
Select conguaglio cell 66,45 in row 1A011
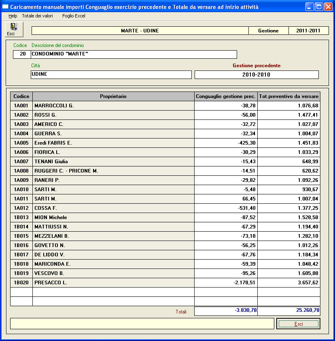pyautogui.click(x=226, y=199)
